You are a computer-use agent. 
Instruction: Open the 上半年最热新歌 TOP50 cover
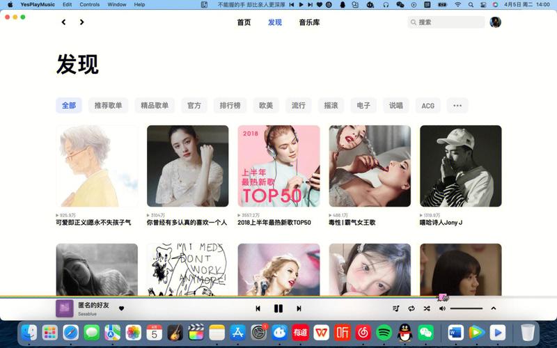[x=279, y=166]
